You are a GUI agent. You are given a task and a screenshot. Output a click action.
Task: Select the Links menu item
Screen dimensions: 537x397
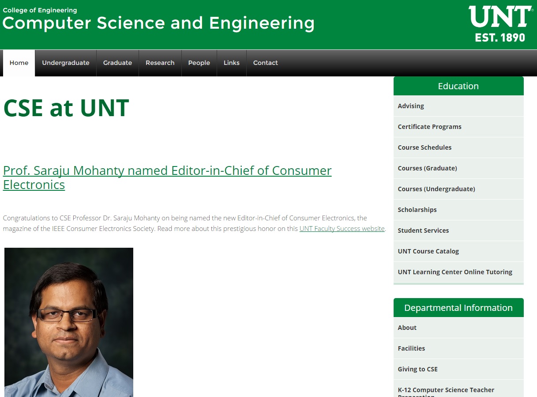[x=232, y=63]
